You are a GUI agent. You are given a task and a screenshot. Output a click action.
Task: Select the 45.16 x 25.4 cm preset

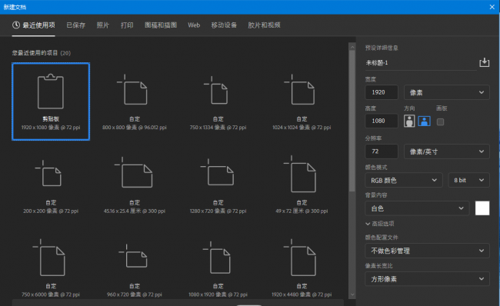135,185
